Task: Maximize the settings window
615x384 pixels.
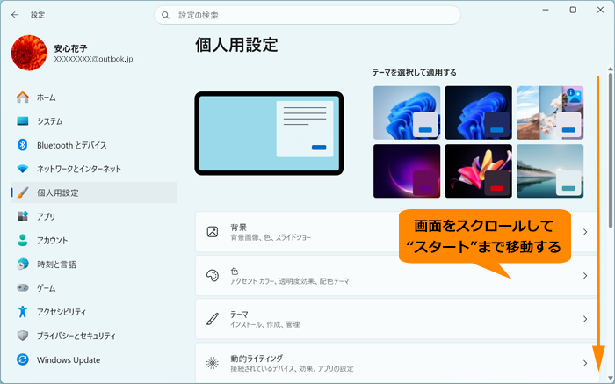Action: [573, 10]
